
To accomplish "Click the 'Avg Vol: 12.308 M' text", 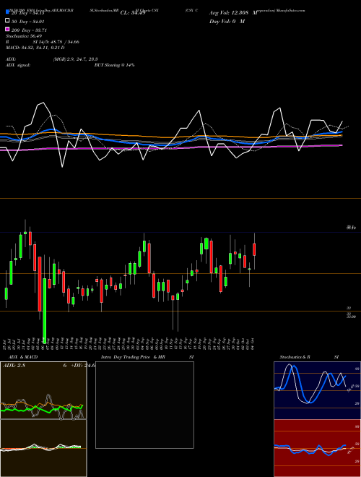I will [233, 12].
